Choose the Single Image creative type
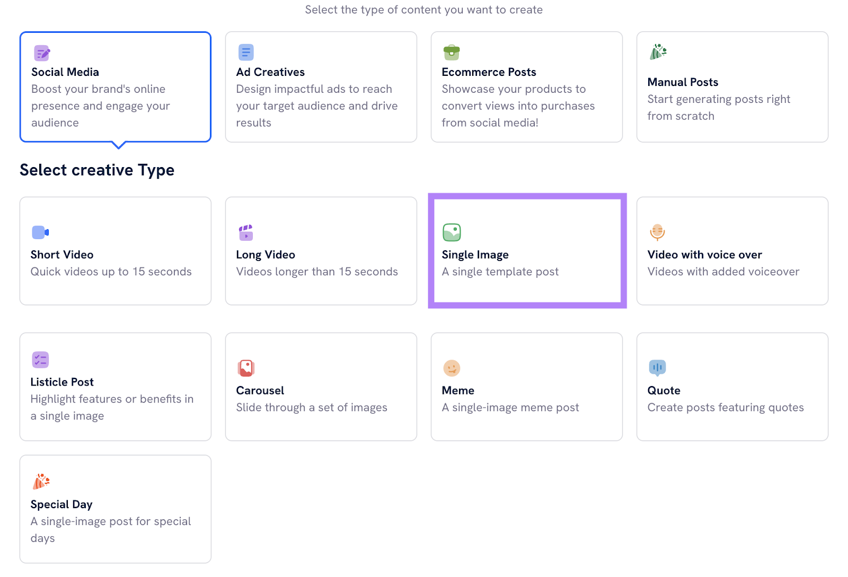The height and width of the screenshot is (577, 848). pos(475,255)
